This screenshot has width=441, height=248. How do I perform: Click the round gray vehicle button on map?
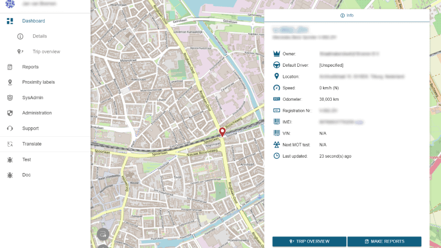point(103,234)
